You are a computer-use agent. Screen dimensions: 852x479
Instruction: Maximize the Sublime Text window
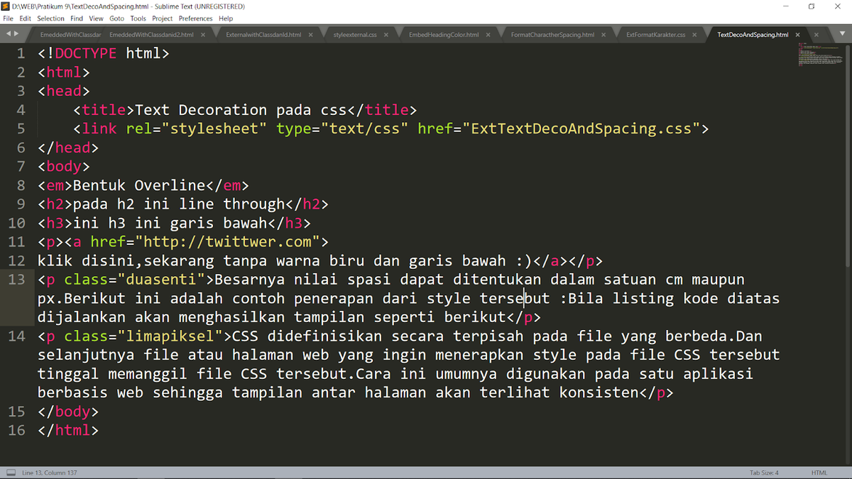coord(812,6)
